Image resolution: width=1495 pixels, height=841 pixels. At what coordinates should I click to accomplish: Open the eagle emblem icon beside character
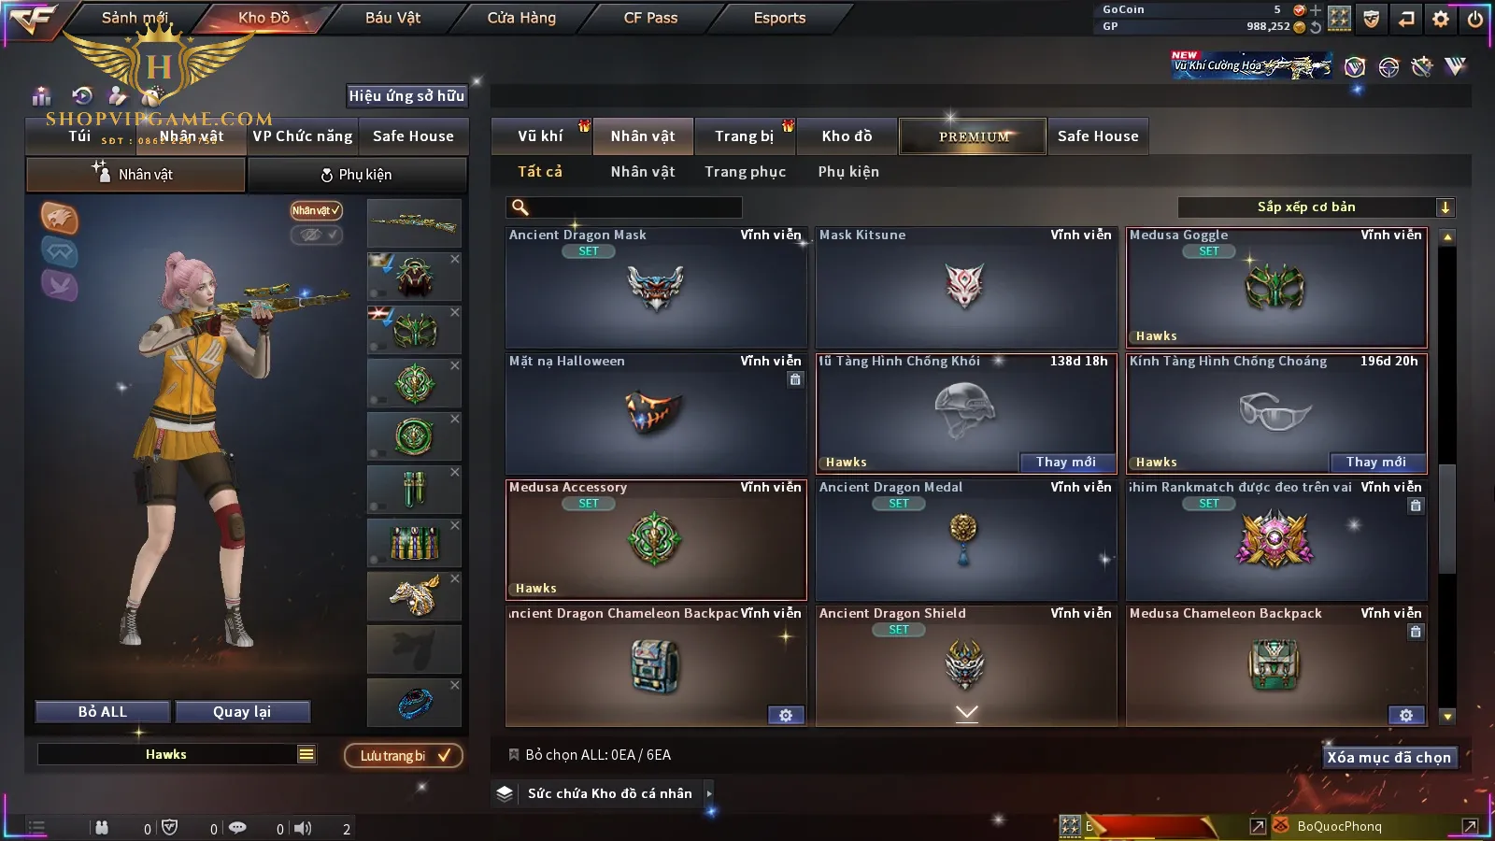pos(60,218)
